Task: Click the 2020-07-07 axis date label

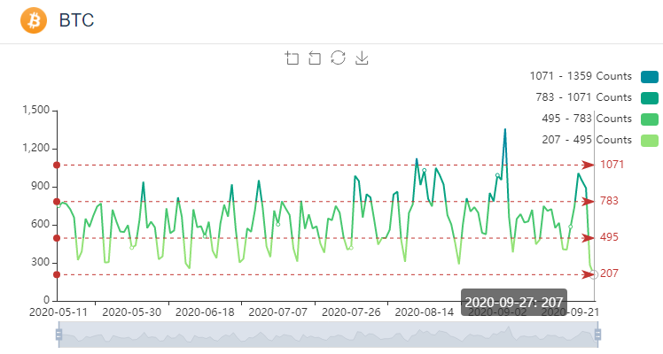Action: pos(277,312)
